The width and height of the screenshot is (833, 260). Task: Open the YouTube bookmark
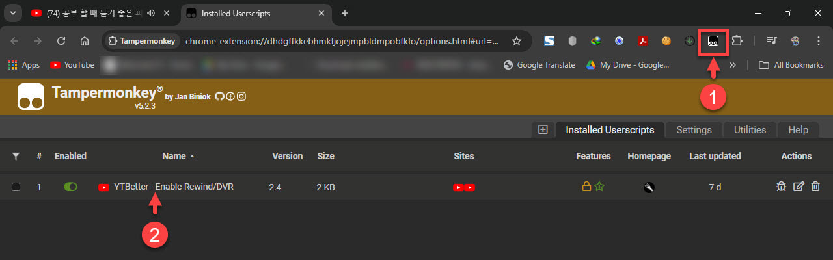(72, 64)
